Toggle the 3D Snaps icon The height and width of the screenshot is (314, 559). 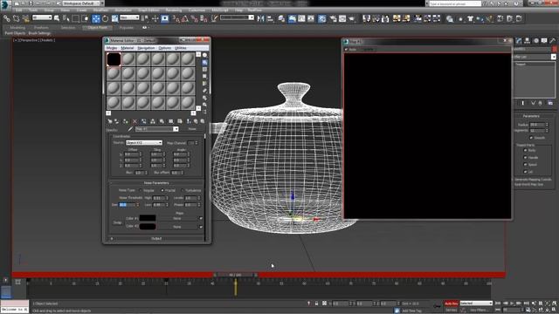pos(176,18)
